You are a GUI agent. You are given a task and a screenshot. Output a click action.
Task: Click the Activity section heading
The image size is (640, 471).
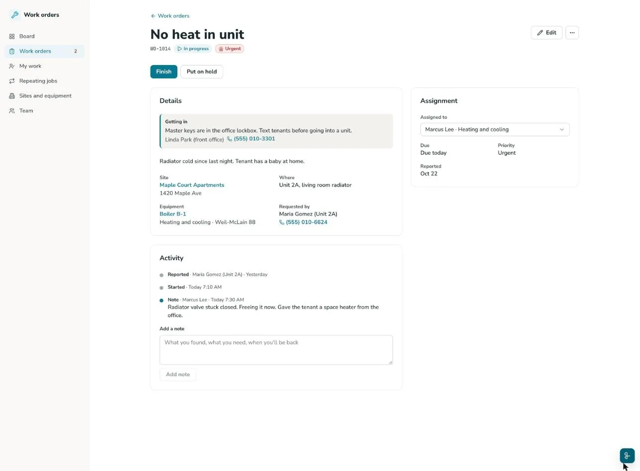tap(171, 258)
